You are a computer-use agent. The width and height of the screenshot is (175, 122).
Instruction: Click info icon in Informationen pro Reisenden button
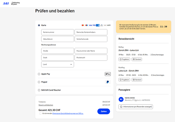point(121,107)
